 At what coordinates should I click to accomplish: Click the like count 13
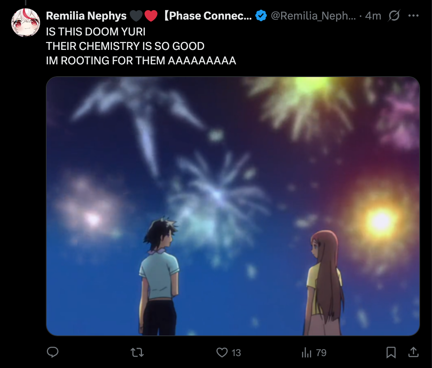click(x=236, y=352)
